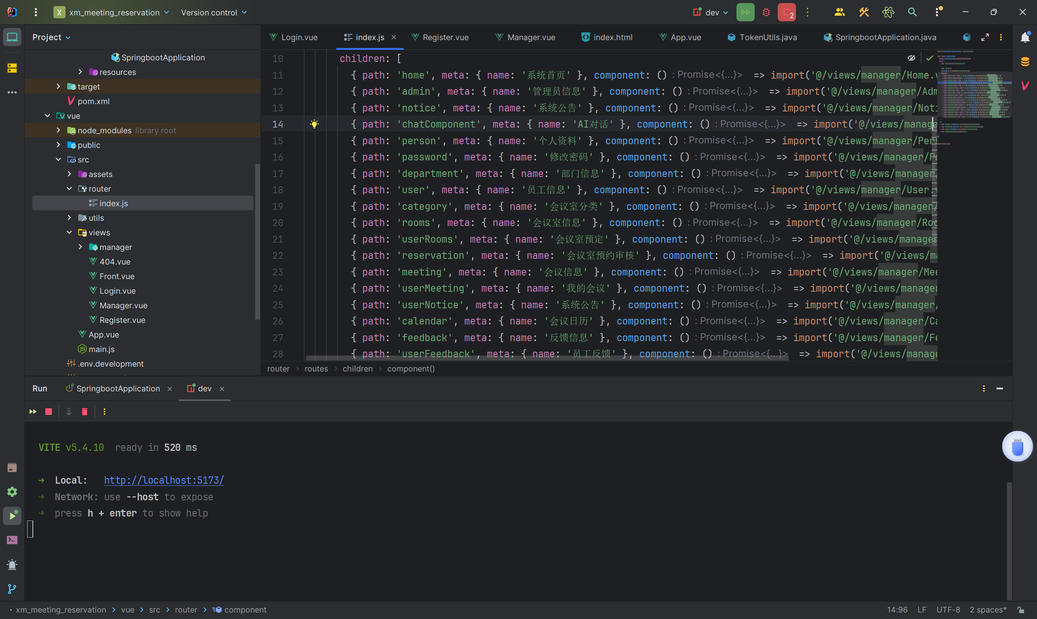Click the Notifications bell icon
Image resolution: width=1037 pixels, height=619 pixels.
click(1025, 37)
